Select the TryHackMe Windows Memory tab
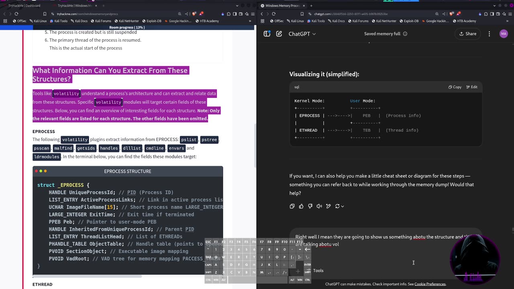 (x=75, y=6)
